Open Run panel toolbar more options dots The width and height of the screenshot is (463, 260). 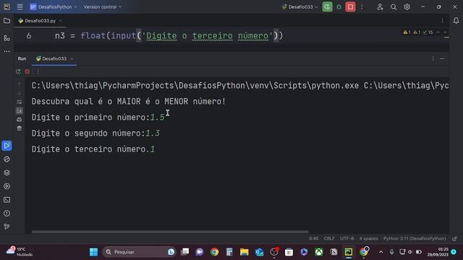point(38,71)
